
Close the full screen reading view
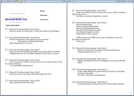131,1
